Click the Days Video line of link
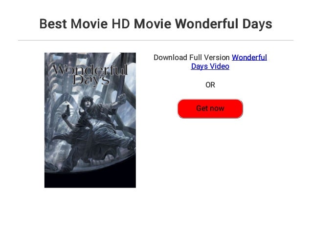Viewport: 312px width, 234px height. tap(210, 66)
